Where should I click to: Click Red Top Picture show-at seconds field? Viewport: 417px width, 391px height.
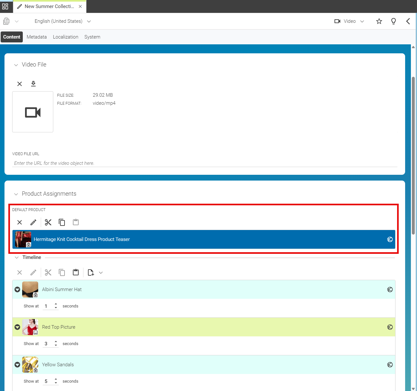[x=48, y=344]
